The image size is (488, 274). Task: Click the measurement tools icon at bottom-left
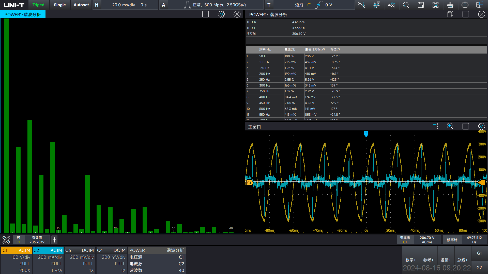point(6,240)
